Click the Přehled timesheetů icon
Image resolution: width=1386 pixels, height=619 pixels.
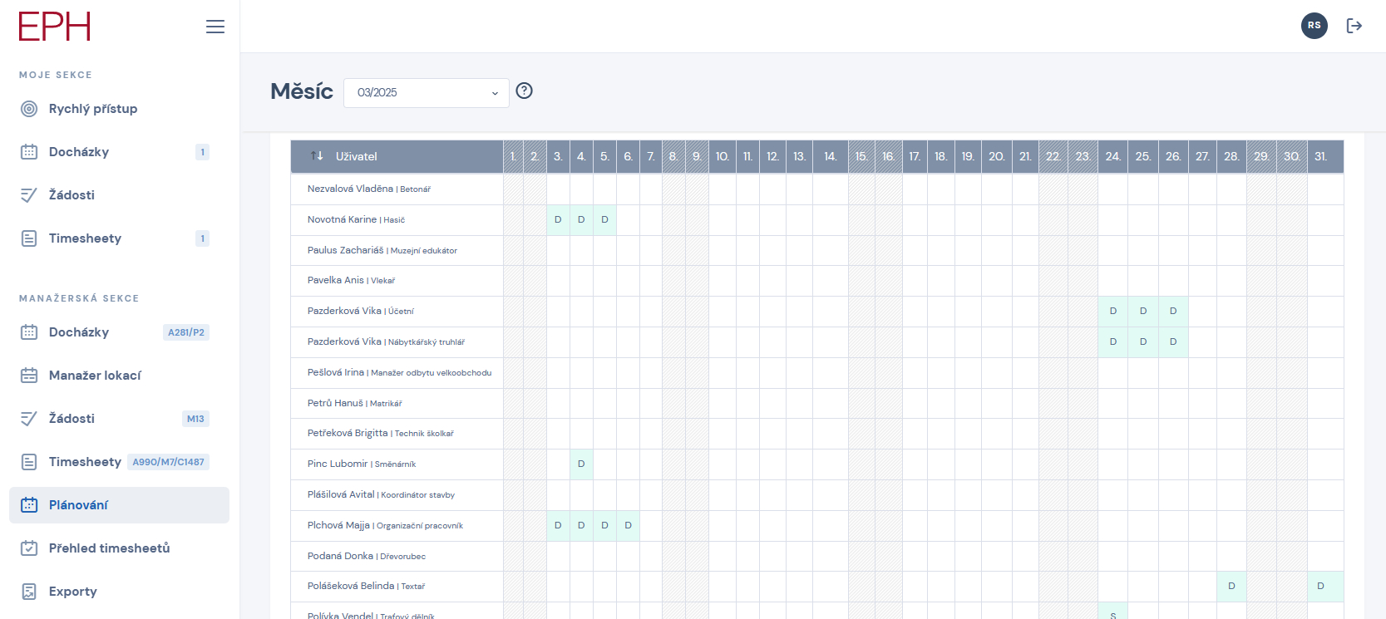click(29, 548)
